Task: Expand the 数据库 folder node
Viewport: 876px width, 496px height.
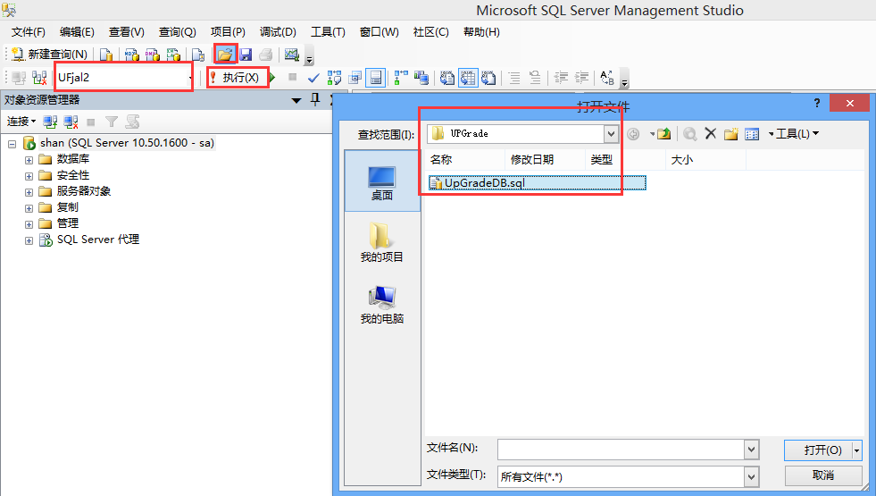Action: click(x=29, y=160)
